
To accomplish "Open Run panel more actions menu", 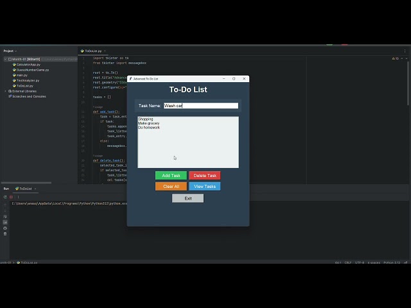I will coord(18,197).
